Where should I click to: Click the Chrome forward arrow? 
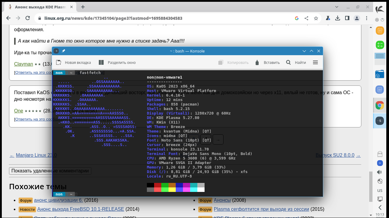[x=18, y=18]
